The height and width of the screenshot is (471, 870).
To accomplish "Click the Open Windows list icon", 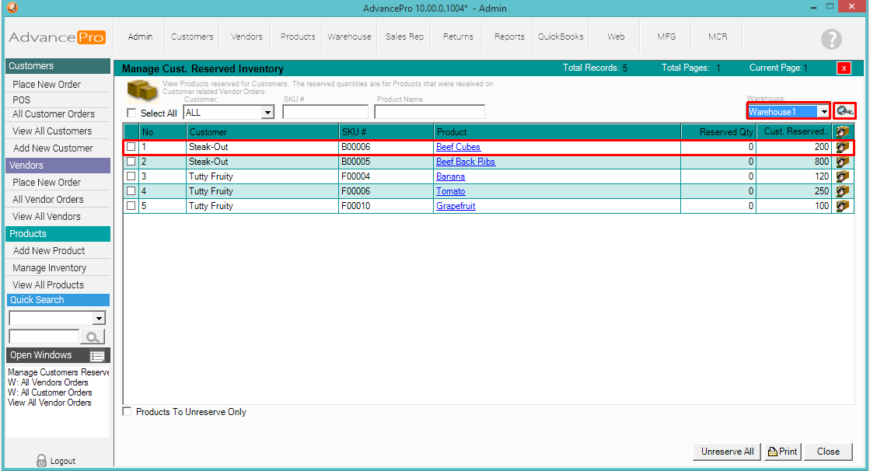I will pyautogui.click(x=97, y=356).
